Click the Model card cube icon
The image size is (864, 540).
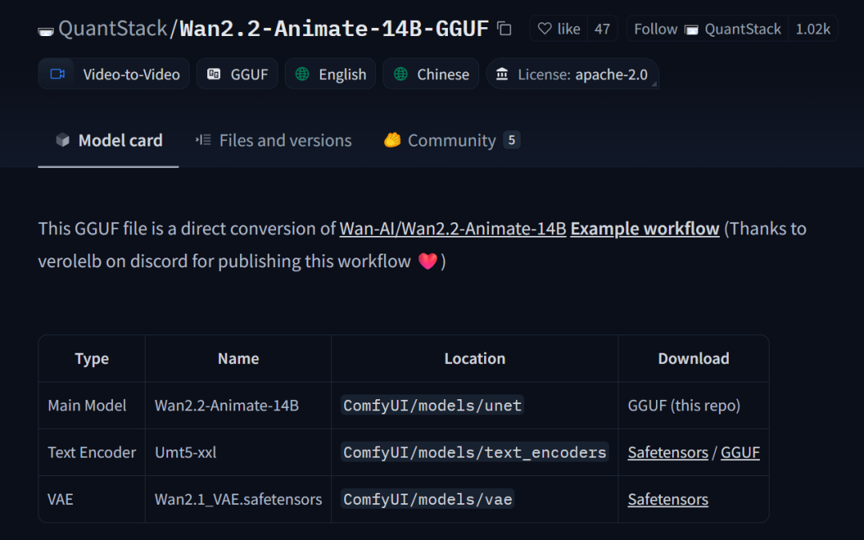coord(63,140)
